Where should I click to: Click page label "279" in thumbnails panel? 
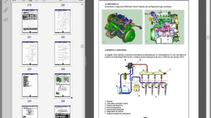(29, 5)
